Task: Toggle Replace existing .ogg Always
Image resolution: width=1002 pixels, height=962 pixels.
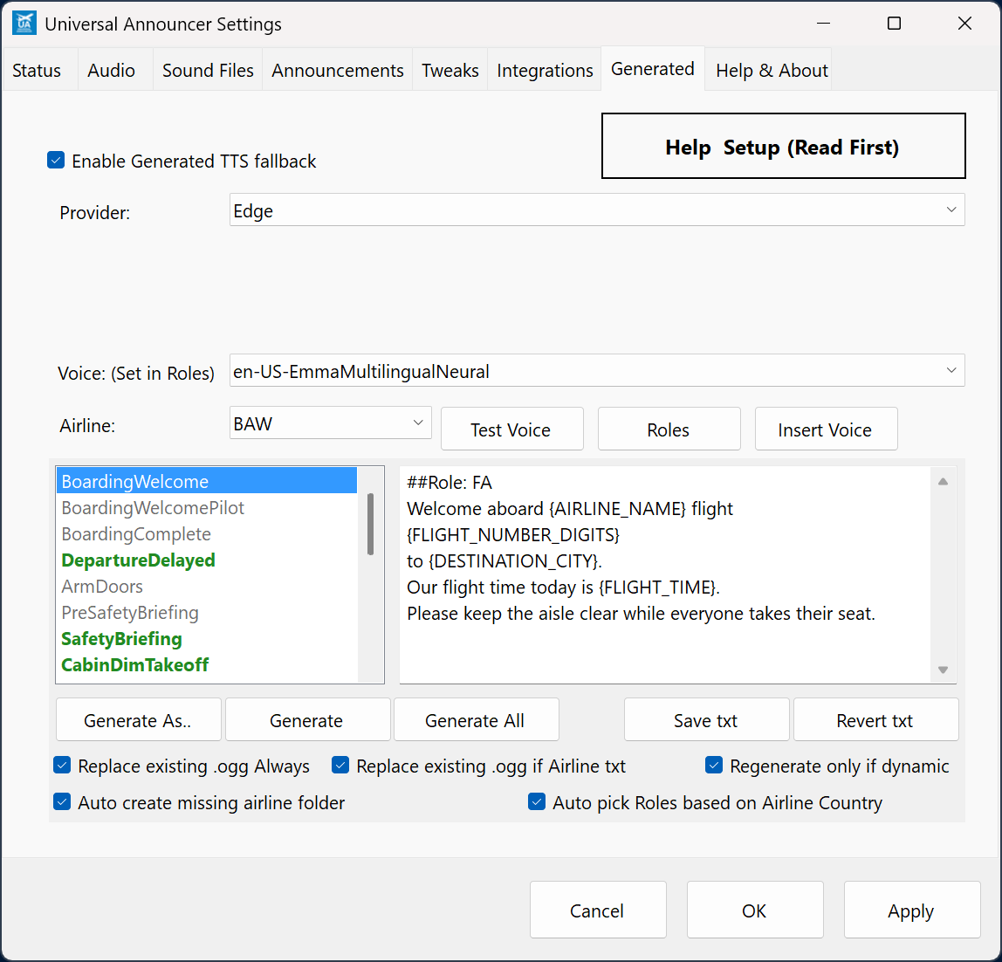Action: point(62,765)
